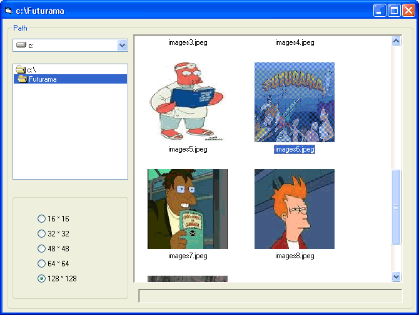Click the folder icon beside c:\
Screen dimensions: 419x315
(21, 70)
